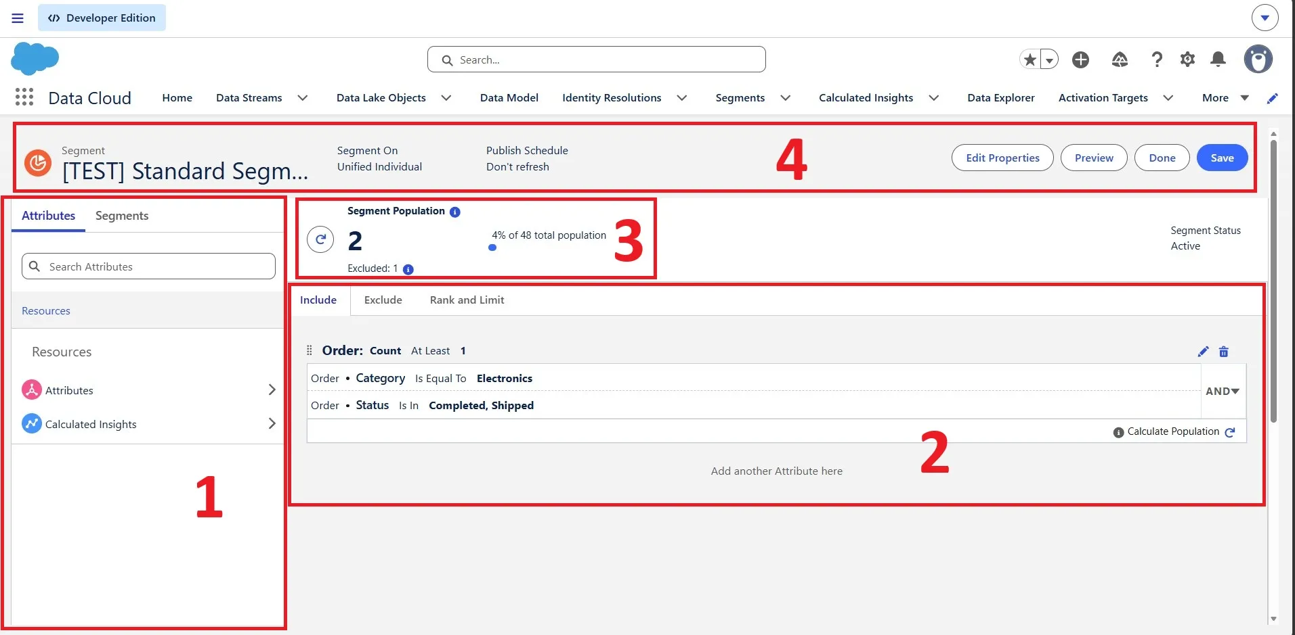Screen dimensions: 1295x635
Task: Click the Calculated Insights resource icon
Action: [32, 423]
